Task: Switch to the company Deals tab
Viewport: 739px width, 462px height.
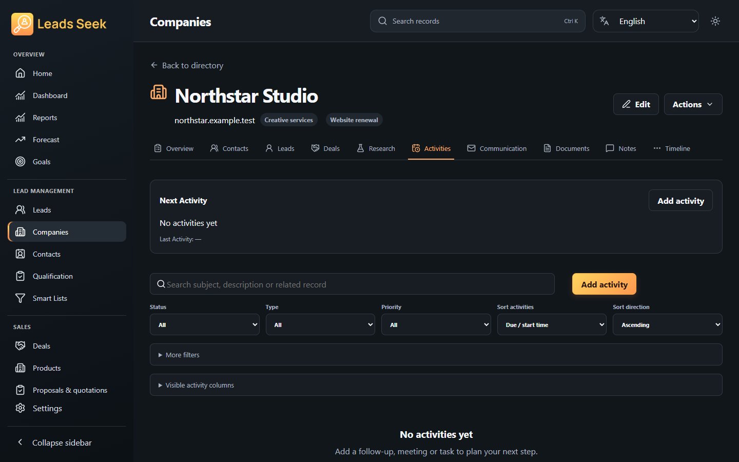Action: pos(325,148)
